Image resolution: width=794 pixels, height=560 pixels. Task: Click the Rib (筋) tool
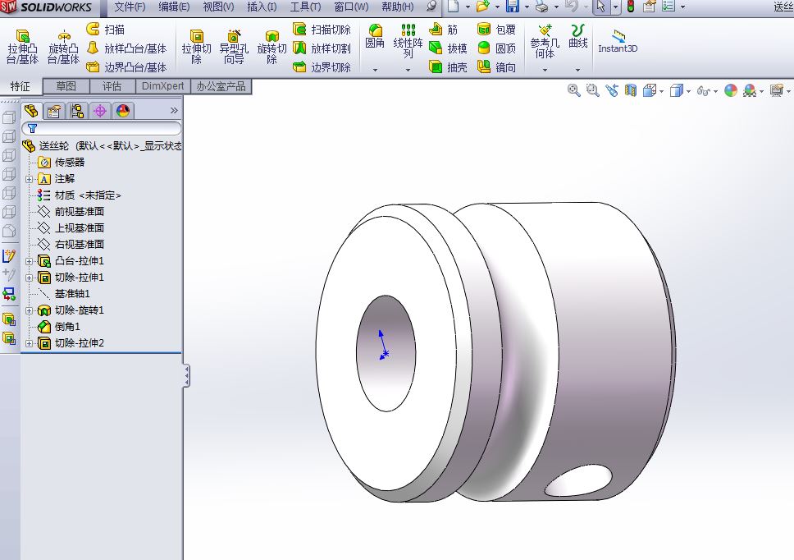click(443, 30)
